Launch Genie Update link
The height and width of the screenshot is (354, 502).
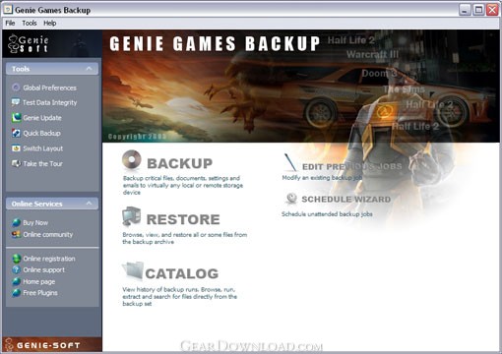tap(42, 118)
